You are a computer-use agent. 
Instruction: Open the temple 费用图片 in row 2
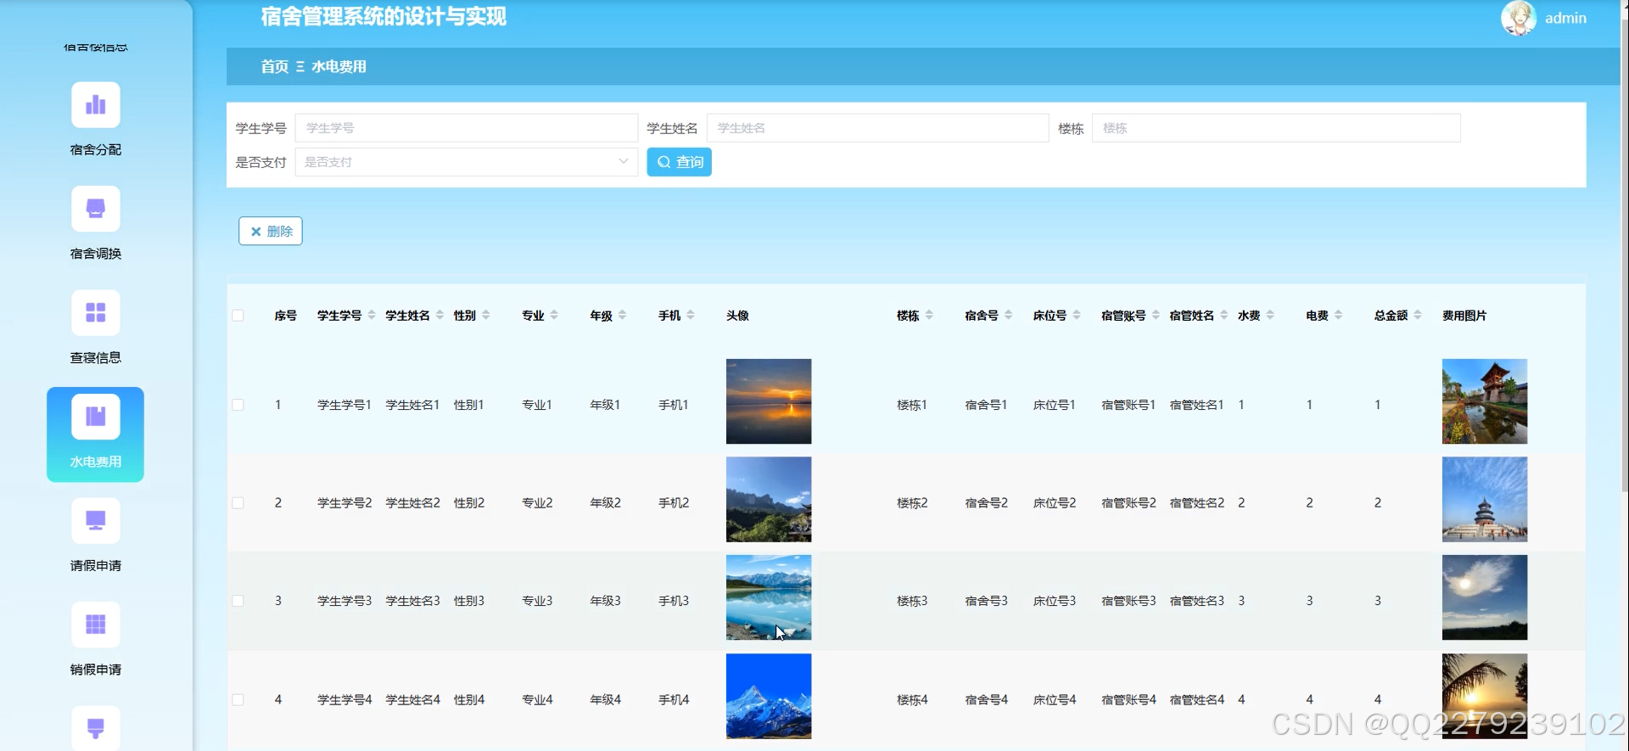(1485, 500)
